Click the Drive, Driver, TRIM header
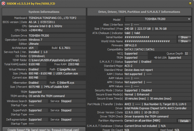Image resolution: width=194 pixels, height=131 pixels. click(139, 12)
